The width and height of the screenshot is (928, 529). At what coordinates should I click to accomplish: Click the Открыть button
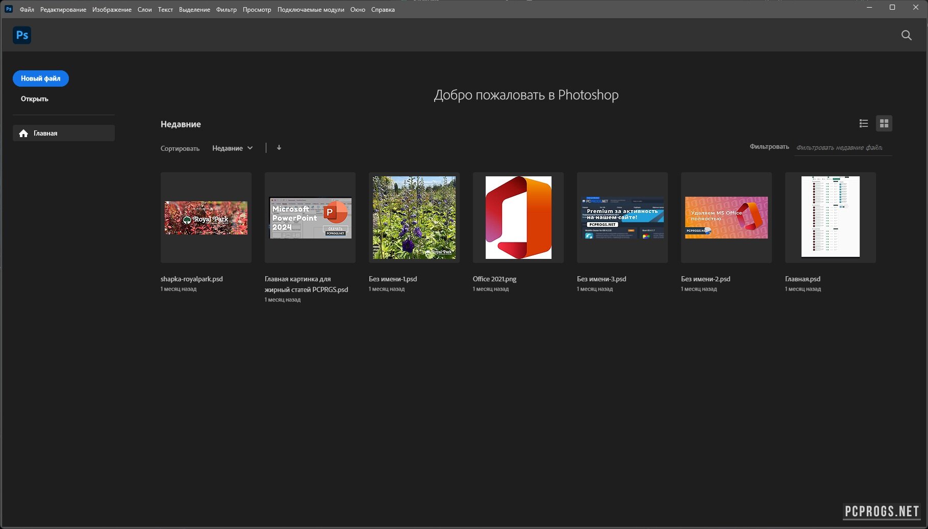click(x=35, y=99)
